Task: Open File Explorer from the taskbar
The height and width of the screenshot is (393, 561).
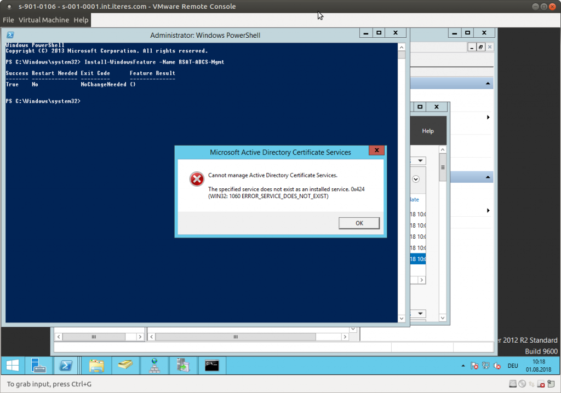Action: pyautogui.click(x=96, y=366)
